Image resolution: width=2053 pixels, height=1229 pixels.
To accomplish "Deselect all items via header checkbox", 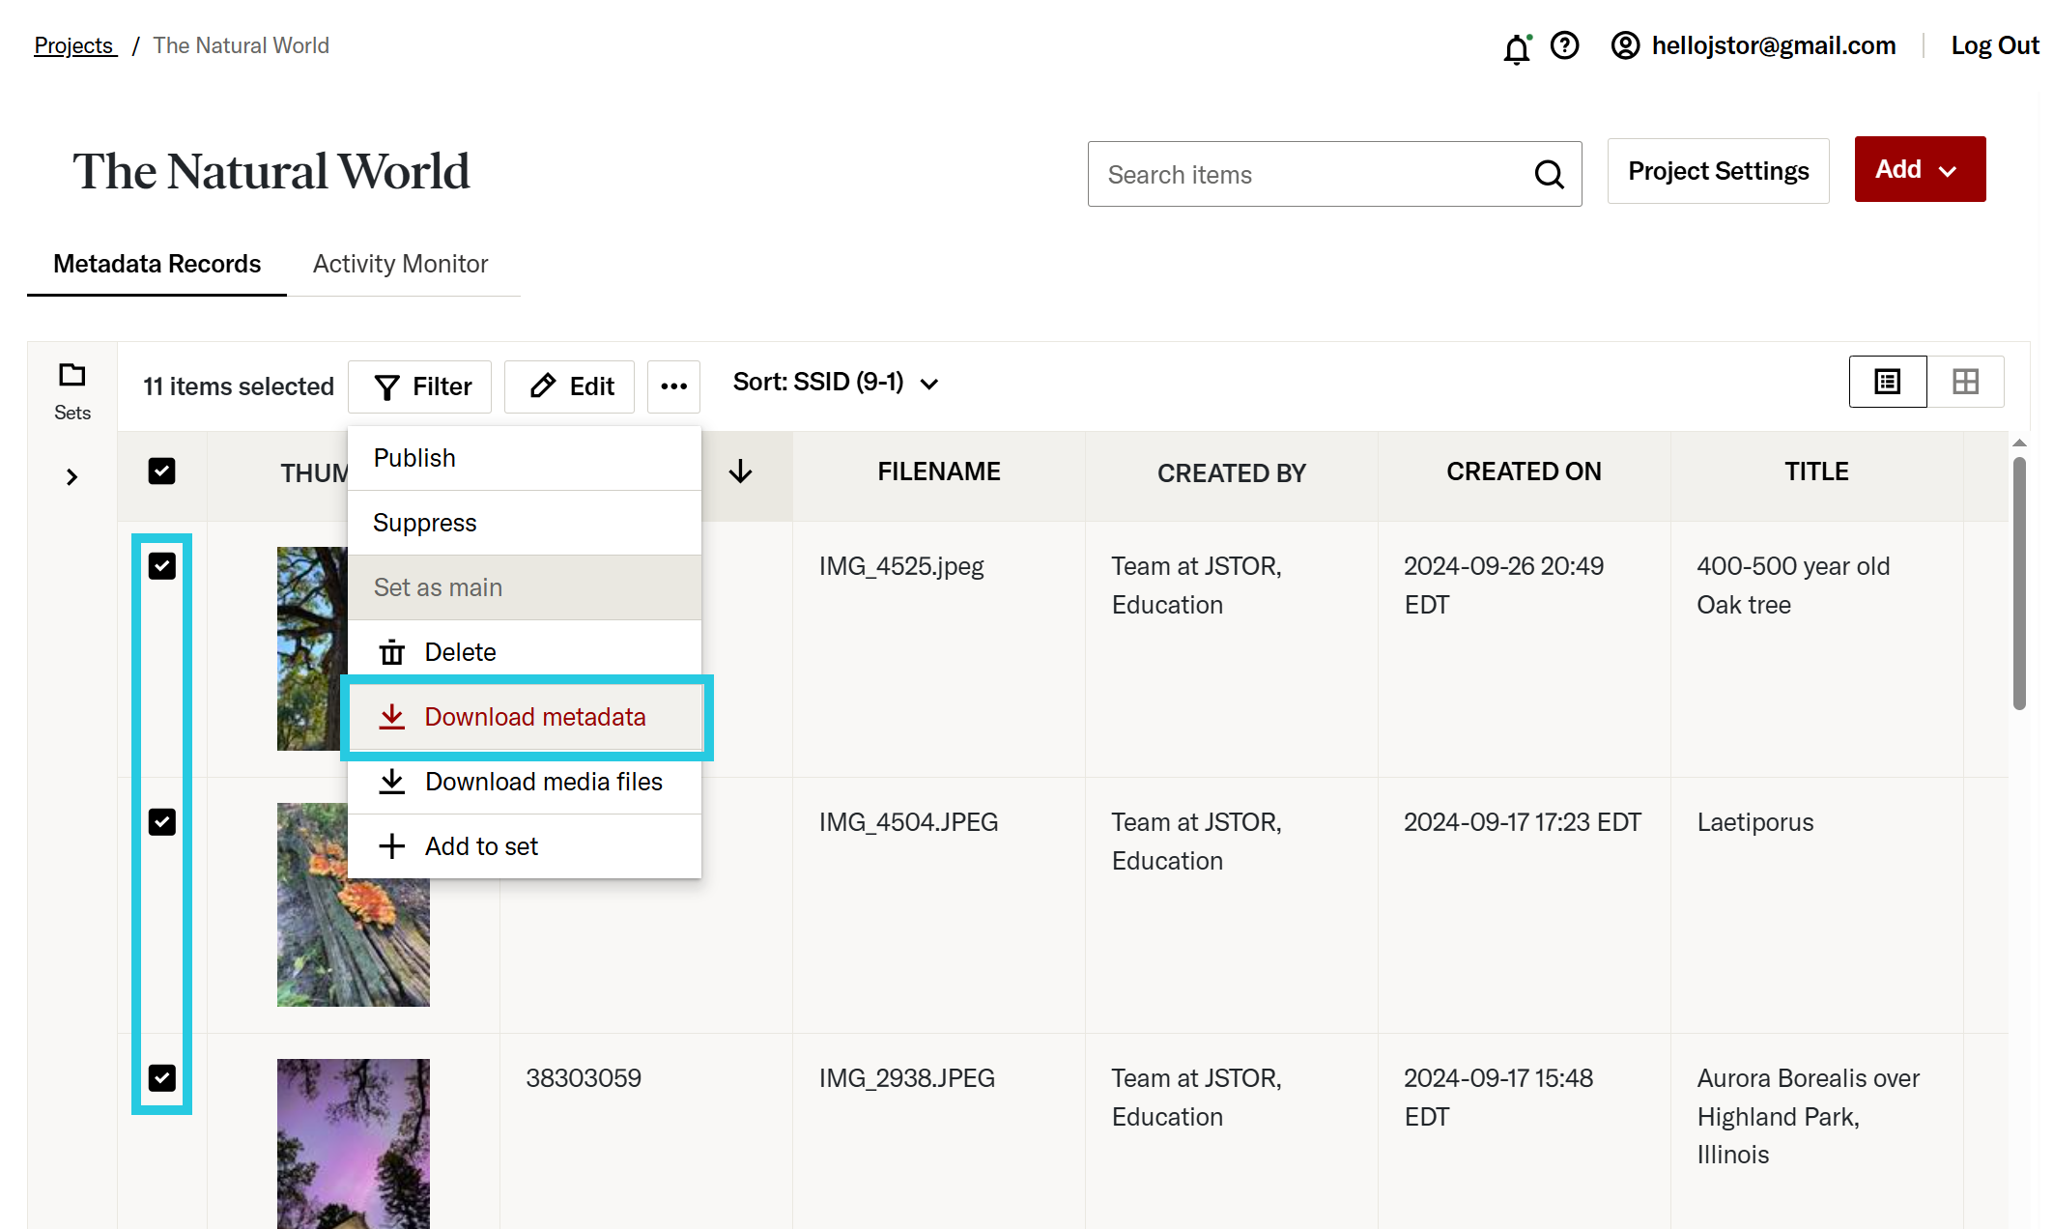I will click(161, 472).
